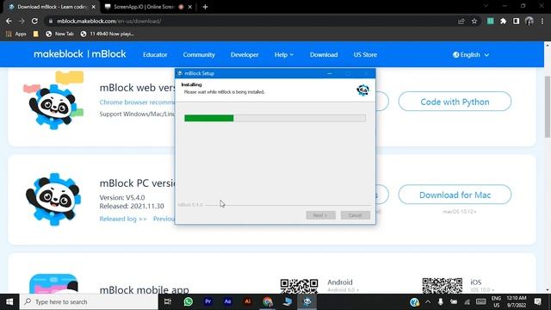Click the mBlock Setup title bar icon
The image size is (551, 310).
pyautogui.click(x=180, y=73)
